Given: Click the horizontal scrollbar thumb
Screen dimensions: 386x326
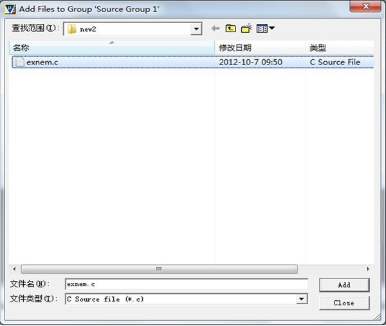Looking at the screenshot, I should 160,269.
